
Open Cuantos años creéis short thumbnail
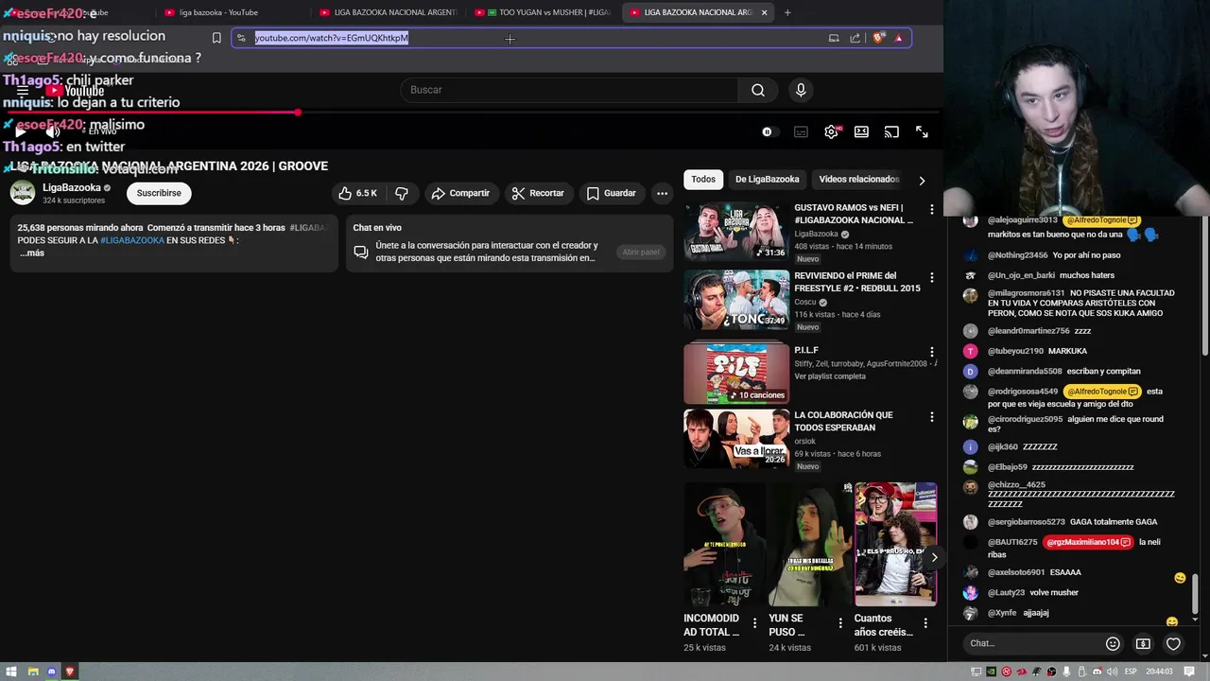[895, 545]
